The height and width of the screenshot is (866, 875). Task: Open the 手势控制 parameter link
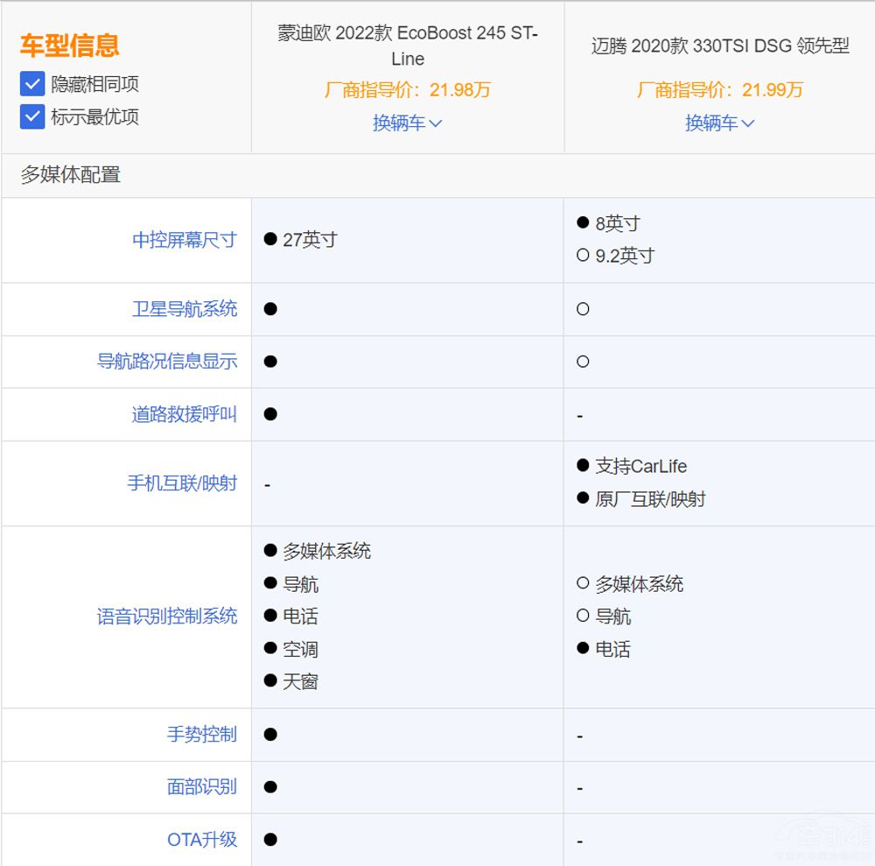[202, 735]
